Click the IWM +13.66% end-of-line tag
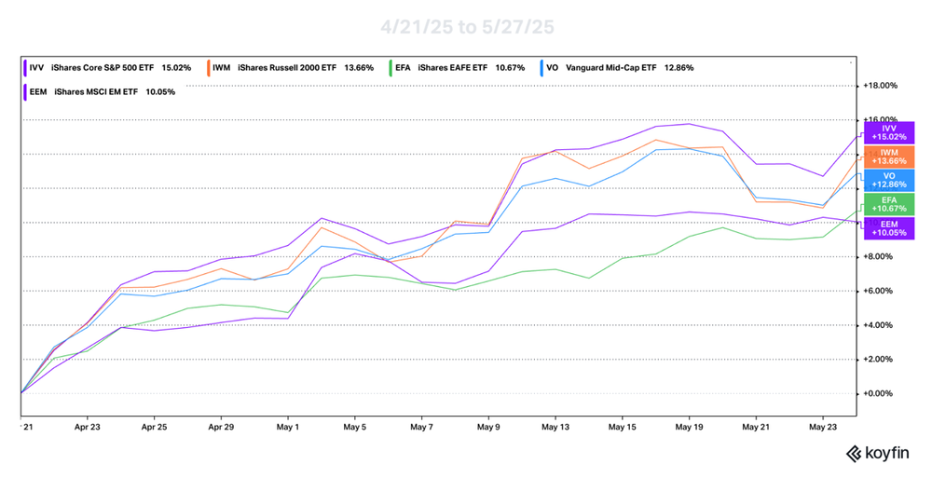Image resolution: width=932 pixels, height=478 pixels. (889, 157)
